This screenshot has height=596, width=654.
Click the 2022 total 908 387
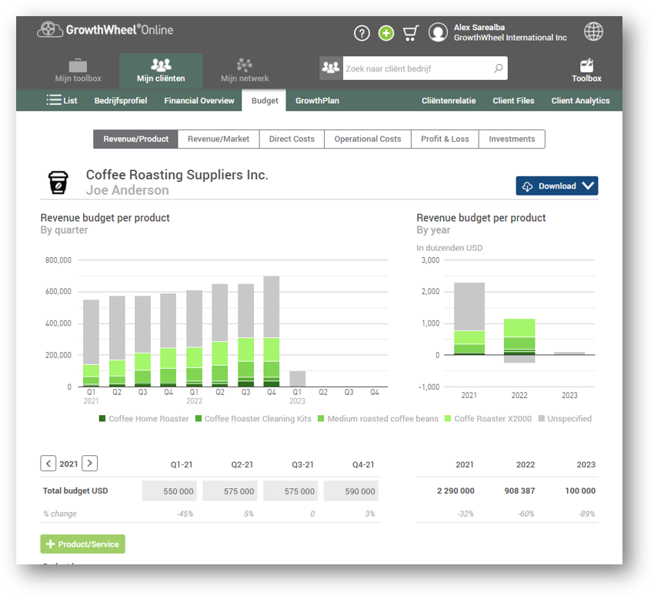click(x=519, y=491)
